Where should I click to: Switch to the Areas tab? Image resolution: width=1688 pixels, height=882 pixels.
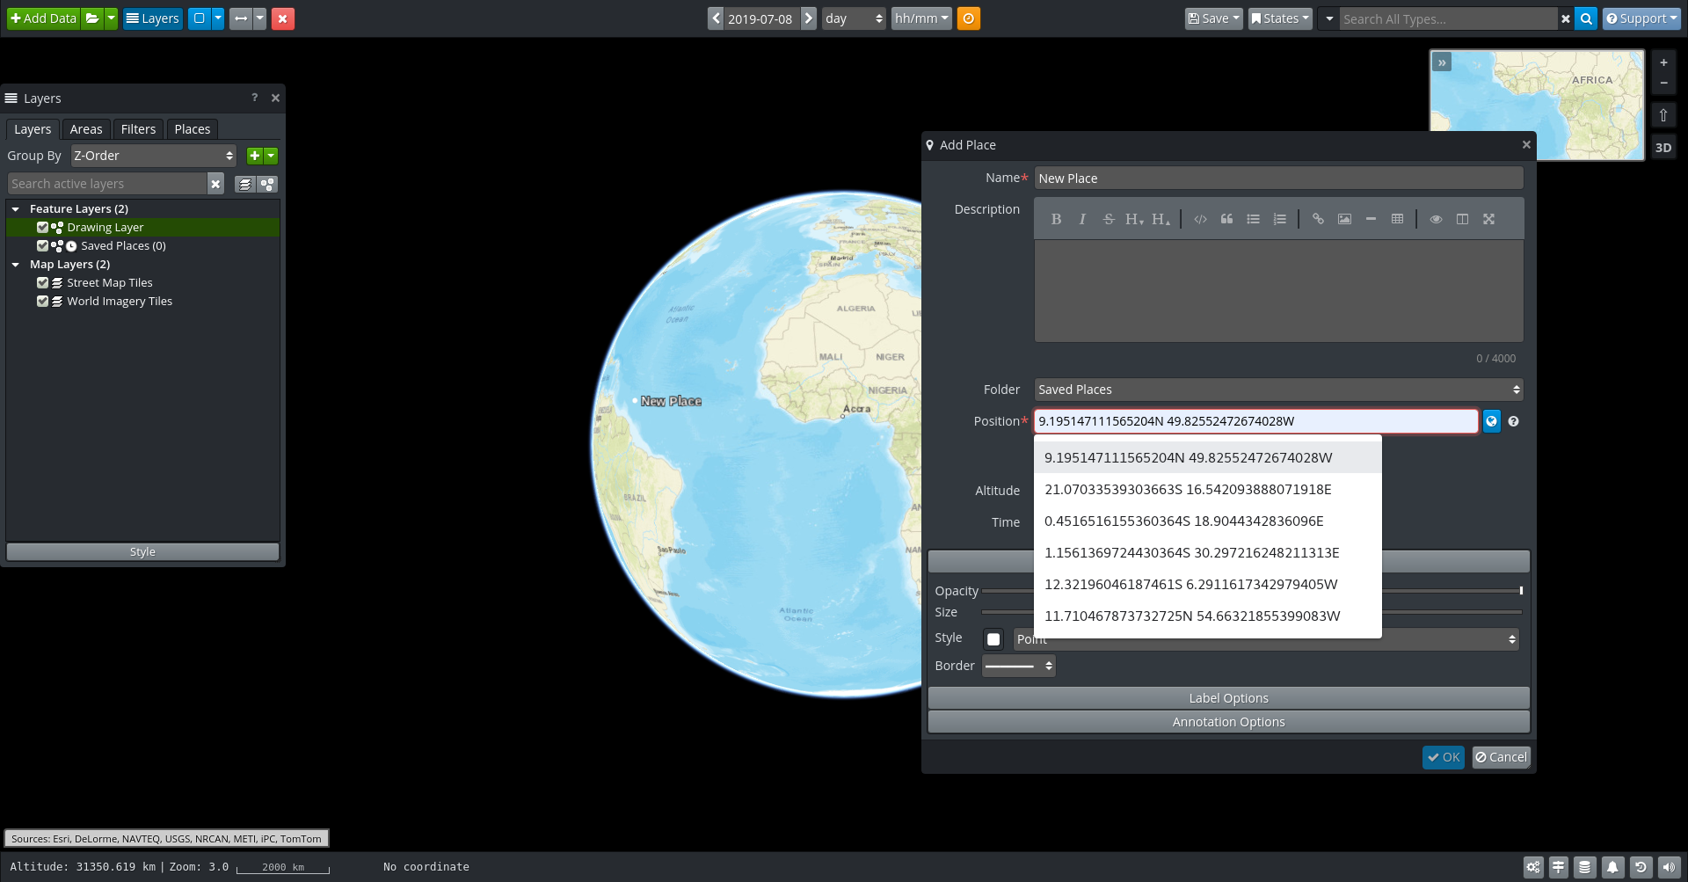[85, 128]
